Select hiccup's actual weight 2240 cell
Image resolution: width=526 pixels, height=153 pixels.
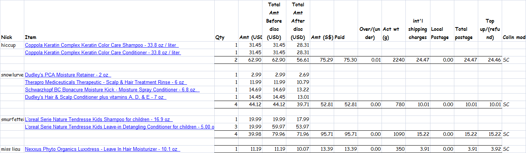[x=393, y=60]
